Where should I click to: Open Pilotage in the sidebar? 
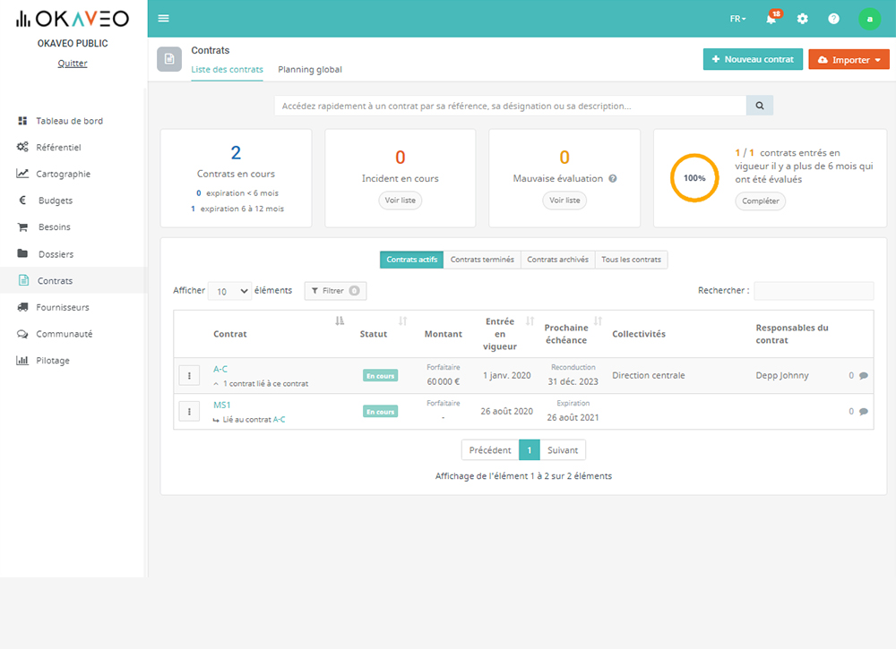click(x=53, y=361)
